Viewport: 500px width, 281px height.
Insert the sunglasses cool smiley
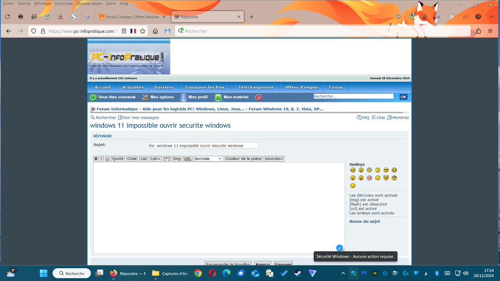coord(386,170)
